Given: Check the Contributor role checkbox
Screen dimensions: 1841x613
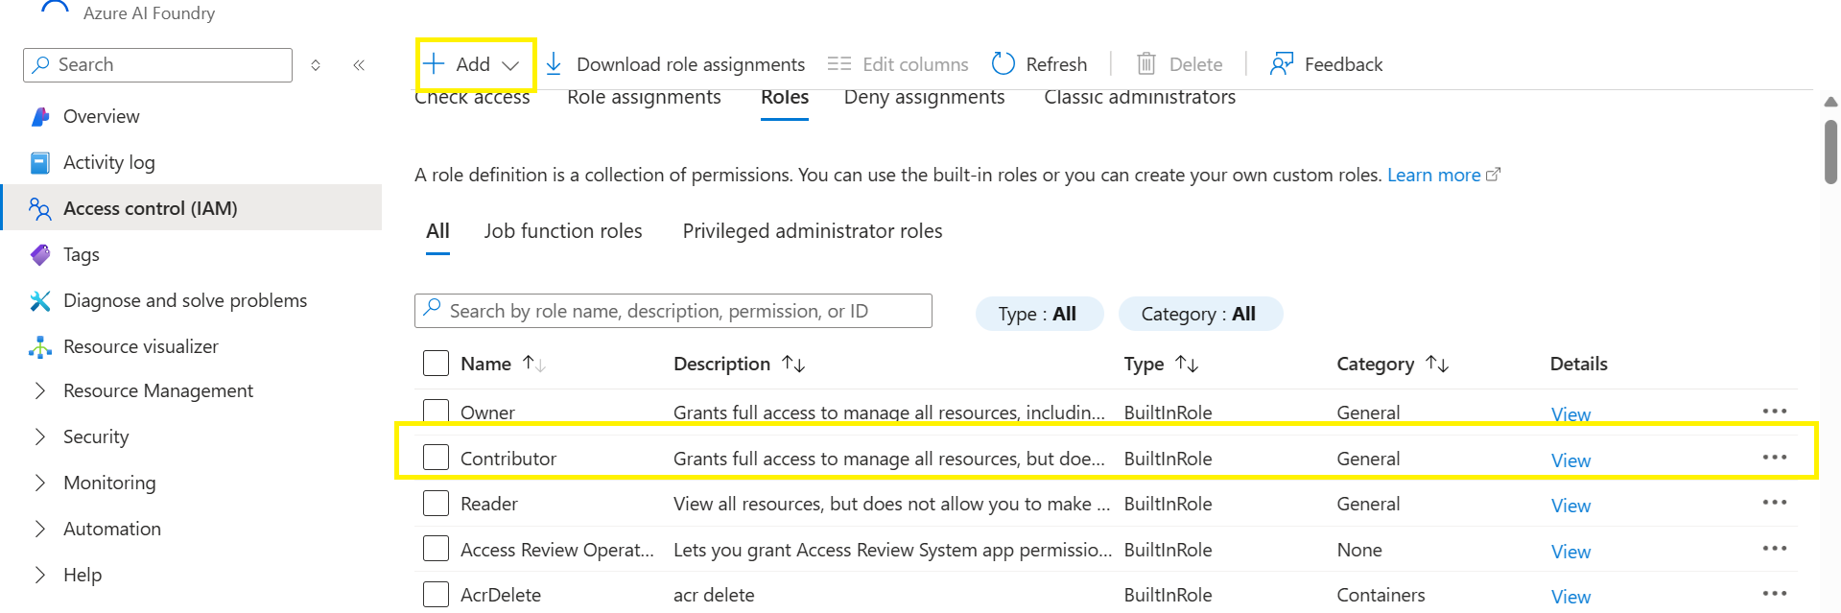Looking at the screenshot, I should [x=437, y=458].
